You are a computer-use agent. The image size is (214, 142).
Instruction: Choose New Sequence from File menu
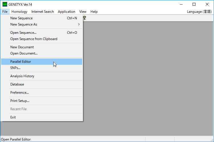coord(42,18)
